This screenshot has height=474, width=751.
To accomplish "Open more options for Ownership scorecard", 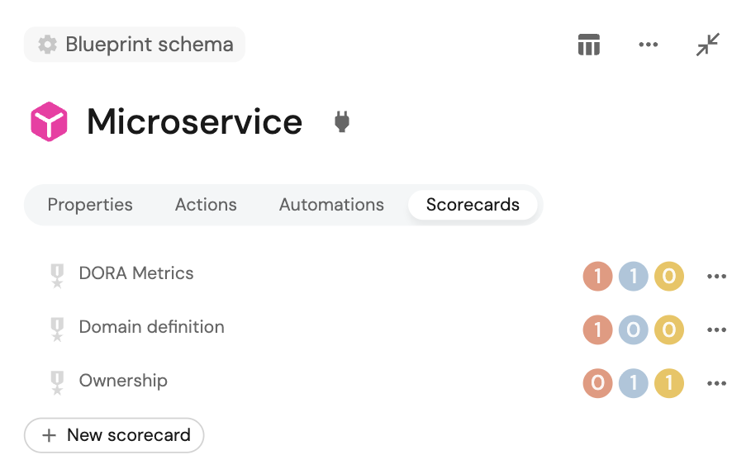I will coord(716,384).
